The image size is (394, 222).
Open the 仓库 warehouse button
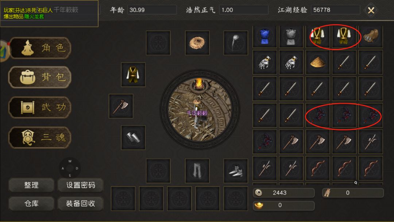[x=31, y=203]
